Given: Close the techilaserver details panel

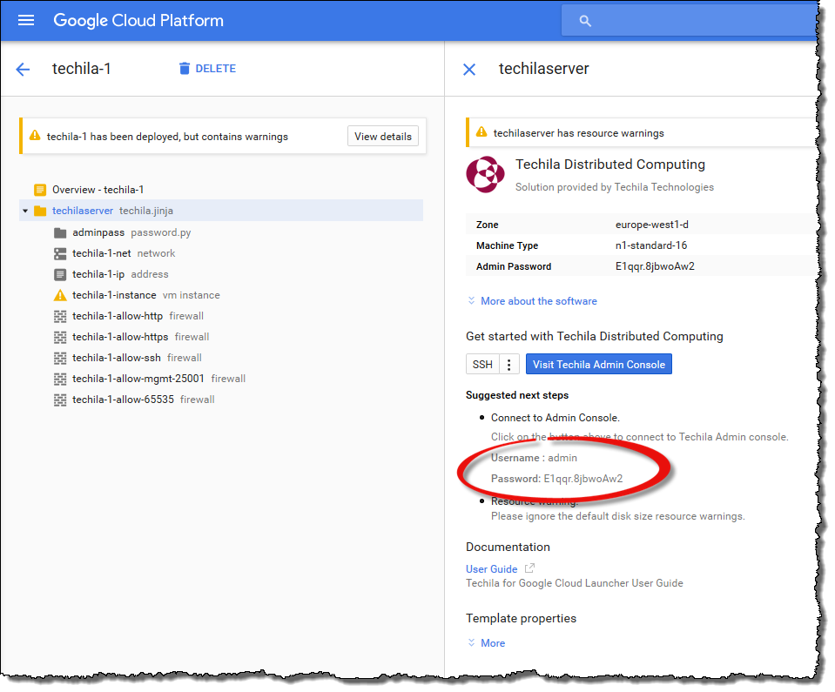Looking at the screenshot, I should (469, 70).
